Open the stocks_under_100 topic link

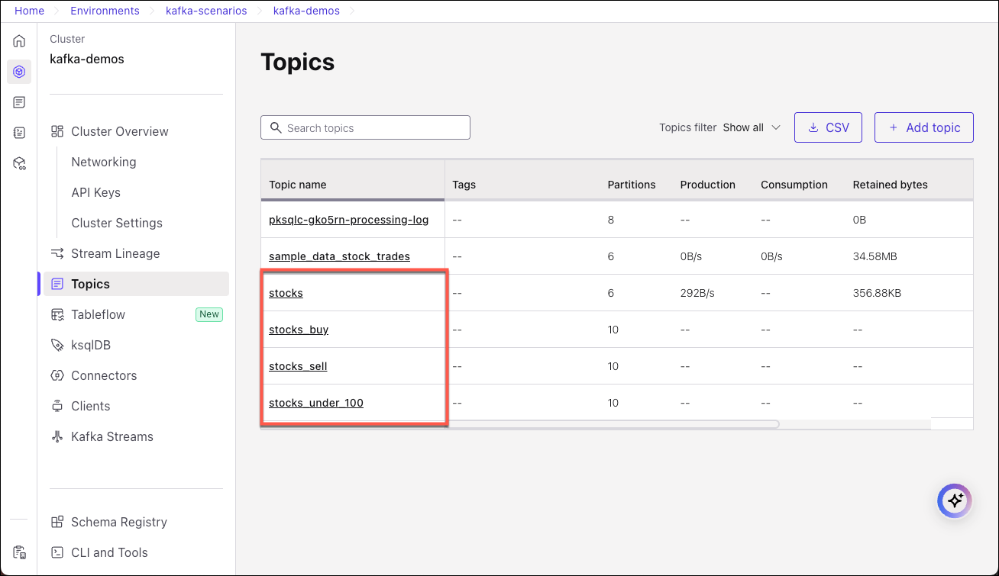(316, 403)
